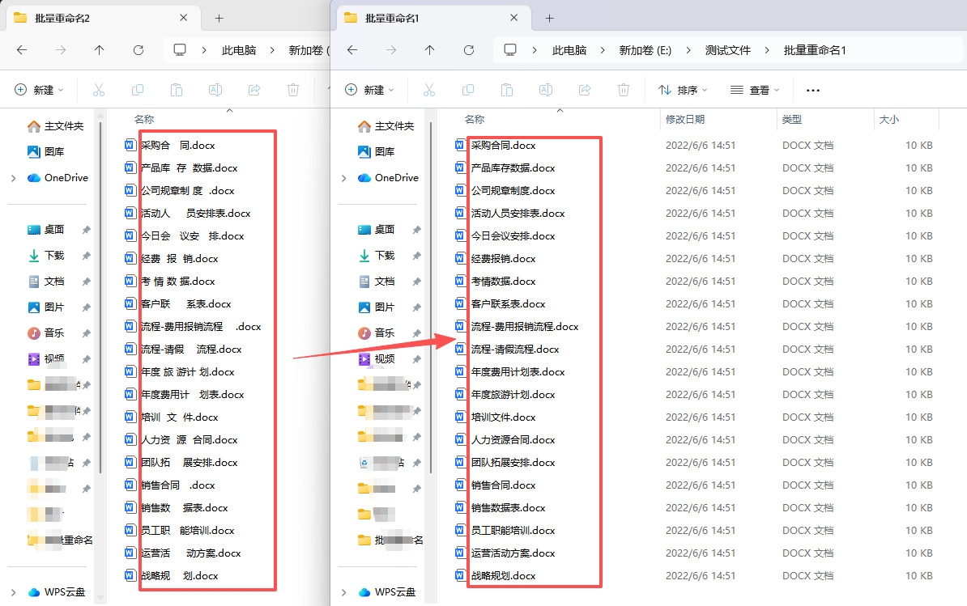Click Cut icon in 批量重命名2 toolbar
The height and width of the screenshot is (606, 967).
99,90
